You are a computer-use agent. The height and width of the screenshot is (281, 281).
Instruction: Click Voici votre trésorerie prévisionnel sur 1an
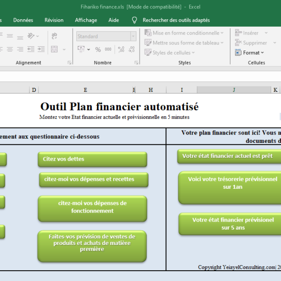230,188
